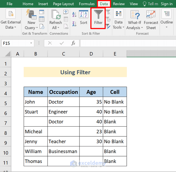Expand the Get External Data dropdown arrow
This screenshot has width=176, height=172.
[x=15, y=27]
